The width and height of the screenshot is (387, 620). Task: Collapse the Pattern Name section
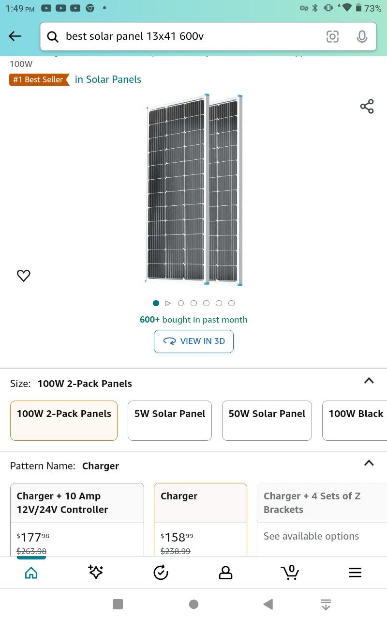pyautogui.click(x=369, y=463)
